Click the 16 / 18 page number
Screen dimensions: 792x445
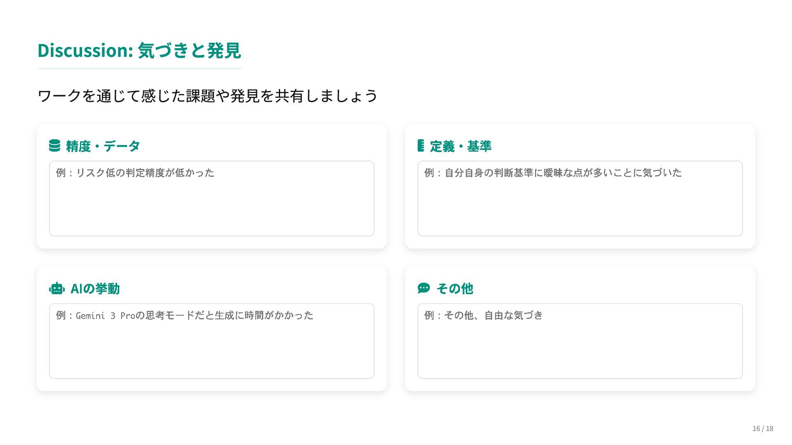(763, 429)
